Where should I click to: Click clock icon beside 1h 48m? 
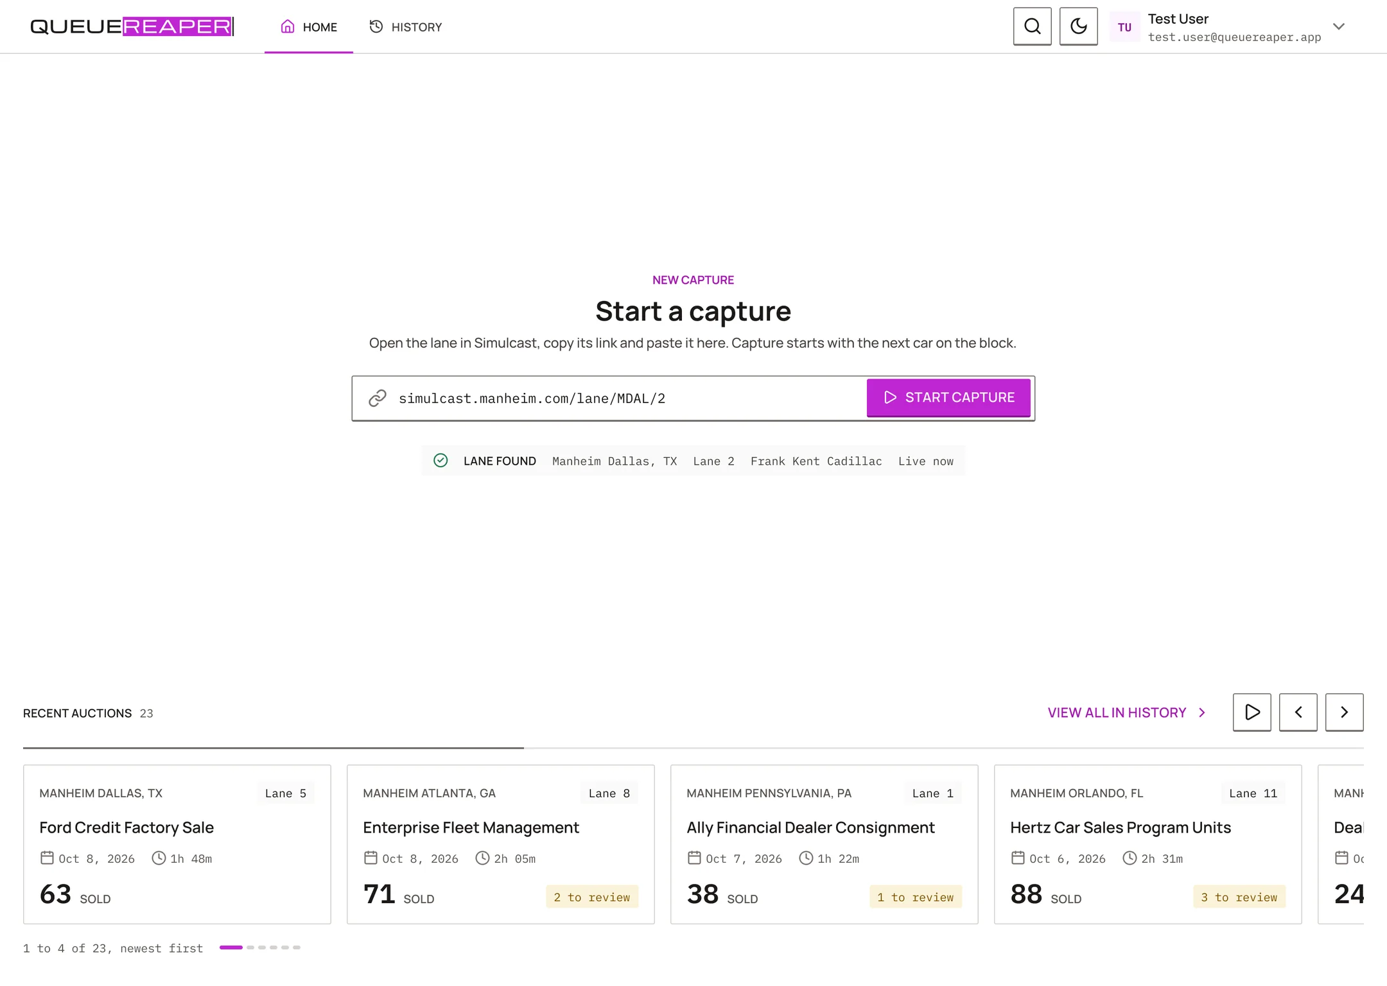coord(159,858)
